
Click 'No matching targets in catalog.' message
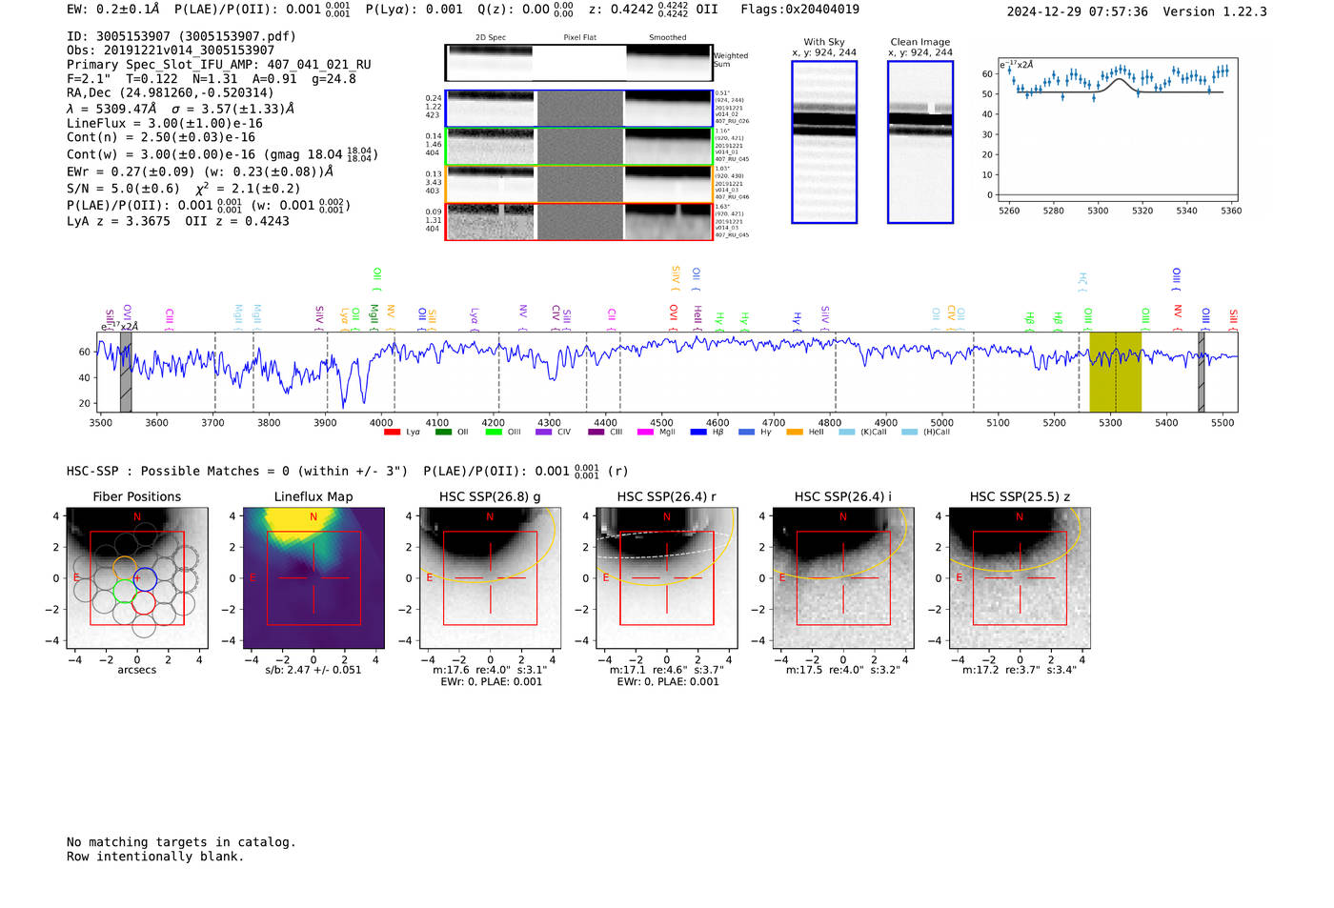(x=181, y=842)
